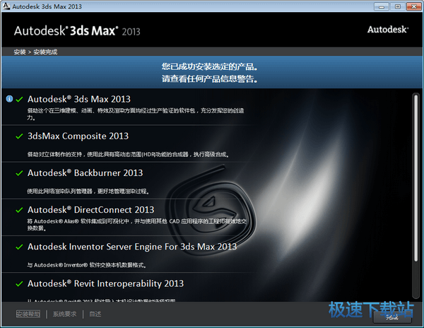Click the info icon beside Autodesk 3ds Max 2013
Image resolution: width=424 pixels, height=328 pixels.
point(9,99)
